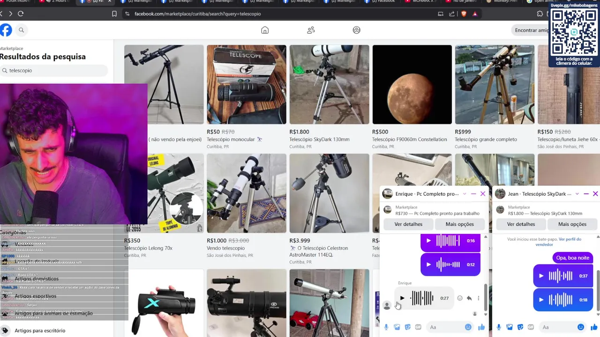Viewport: 600px width, 337px height.
Task: Open Telescópio grande completo R$999 listing
Action: click(495, 84)
